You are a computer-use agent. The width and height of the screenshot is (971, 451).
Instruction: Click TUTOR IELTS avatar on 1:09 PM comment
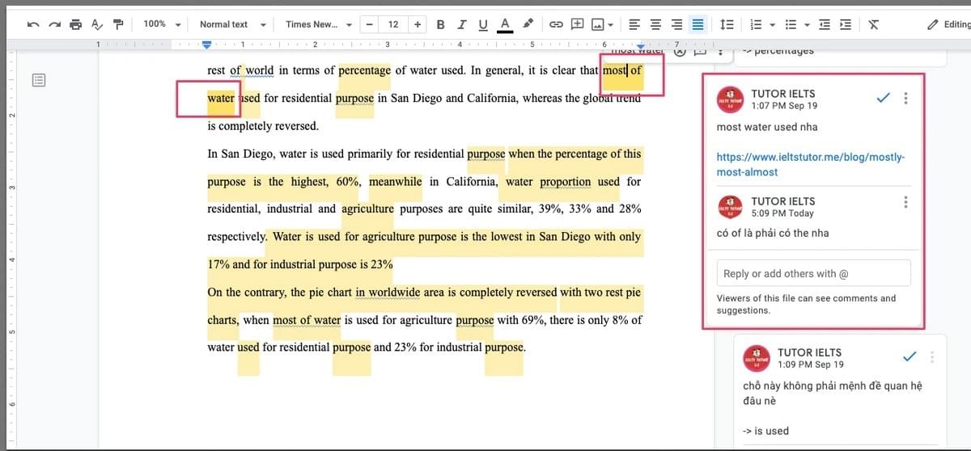tap(757, 358)
